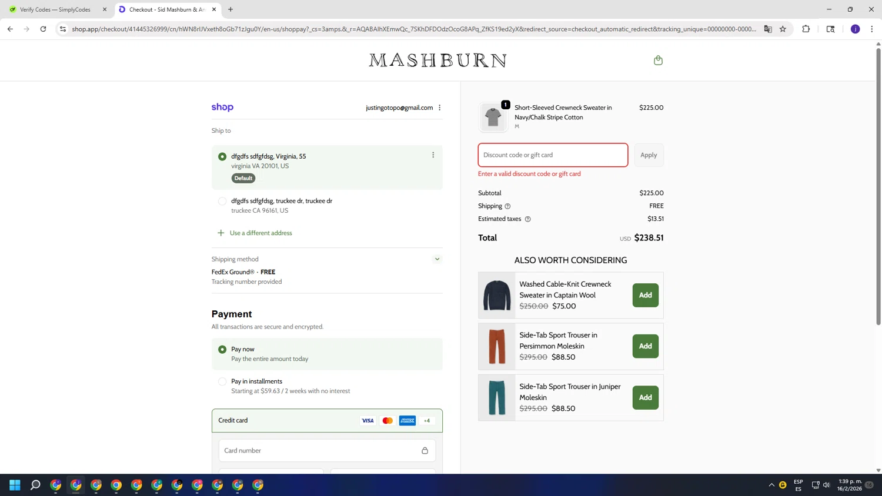Image resolution: width=882 pixels, height=496 pixels.
Task: Show estimated taxes help icon
Action: click(527, 219)
